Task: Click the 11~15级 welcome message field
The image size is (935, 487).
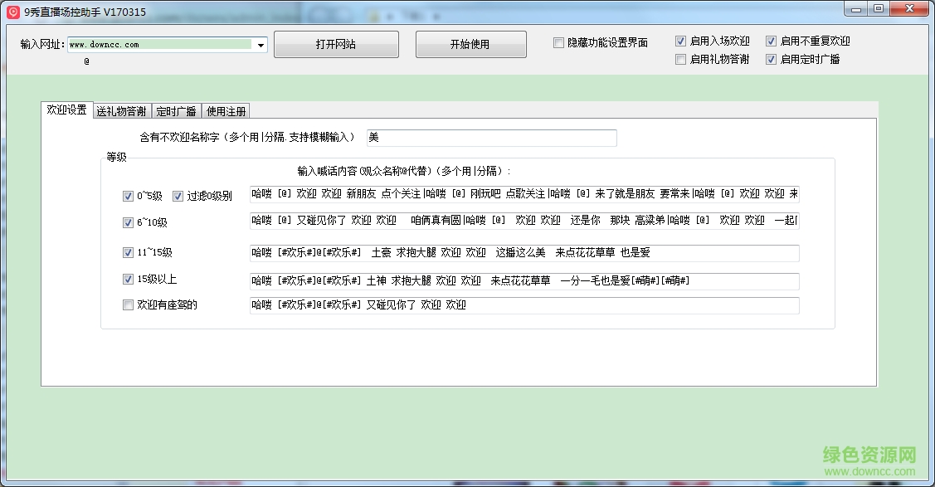Action: 524,253
